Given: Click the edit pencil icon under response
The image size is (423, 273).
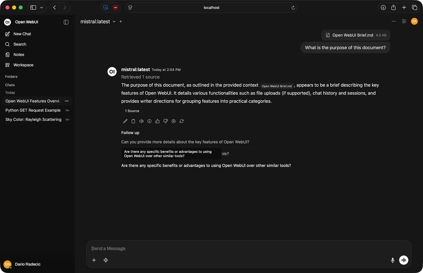Looking at the screenshot, I should [125, 121].
